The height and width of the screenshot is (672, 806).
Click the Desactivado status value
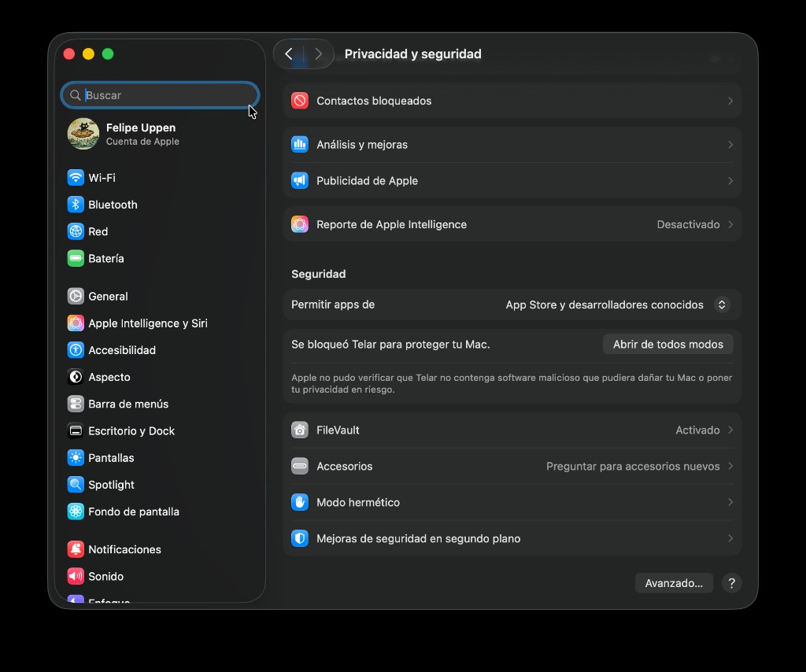click(688, 224)
